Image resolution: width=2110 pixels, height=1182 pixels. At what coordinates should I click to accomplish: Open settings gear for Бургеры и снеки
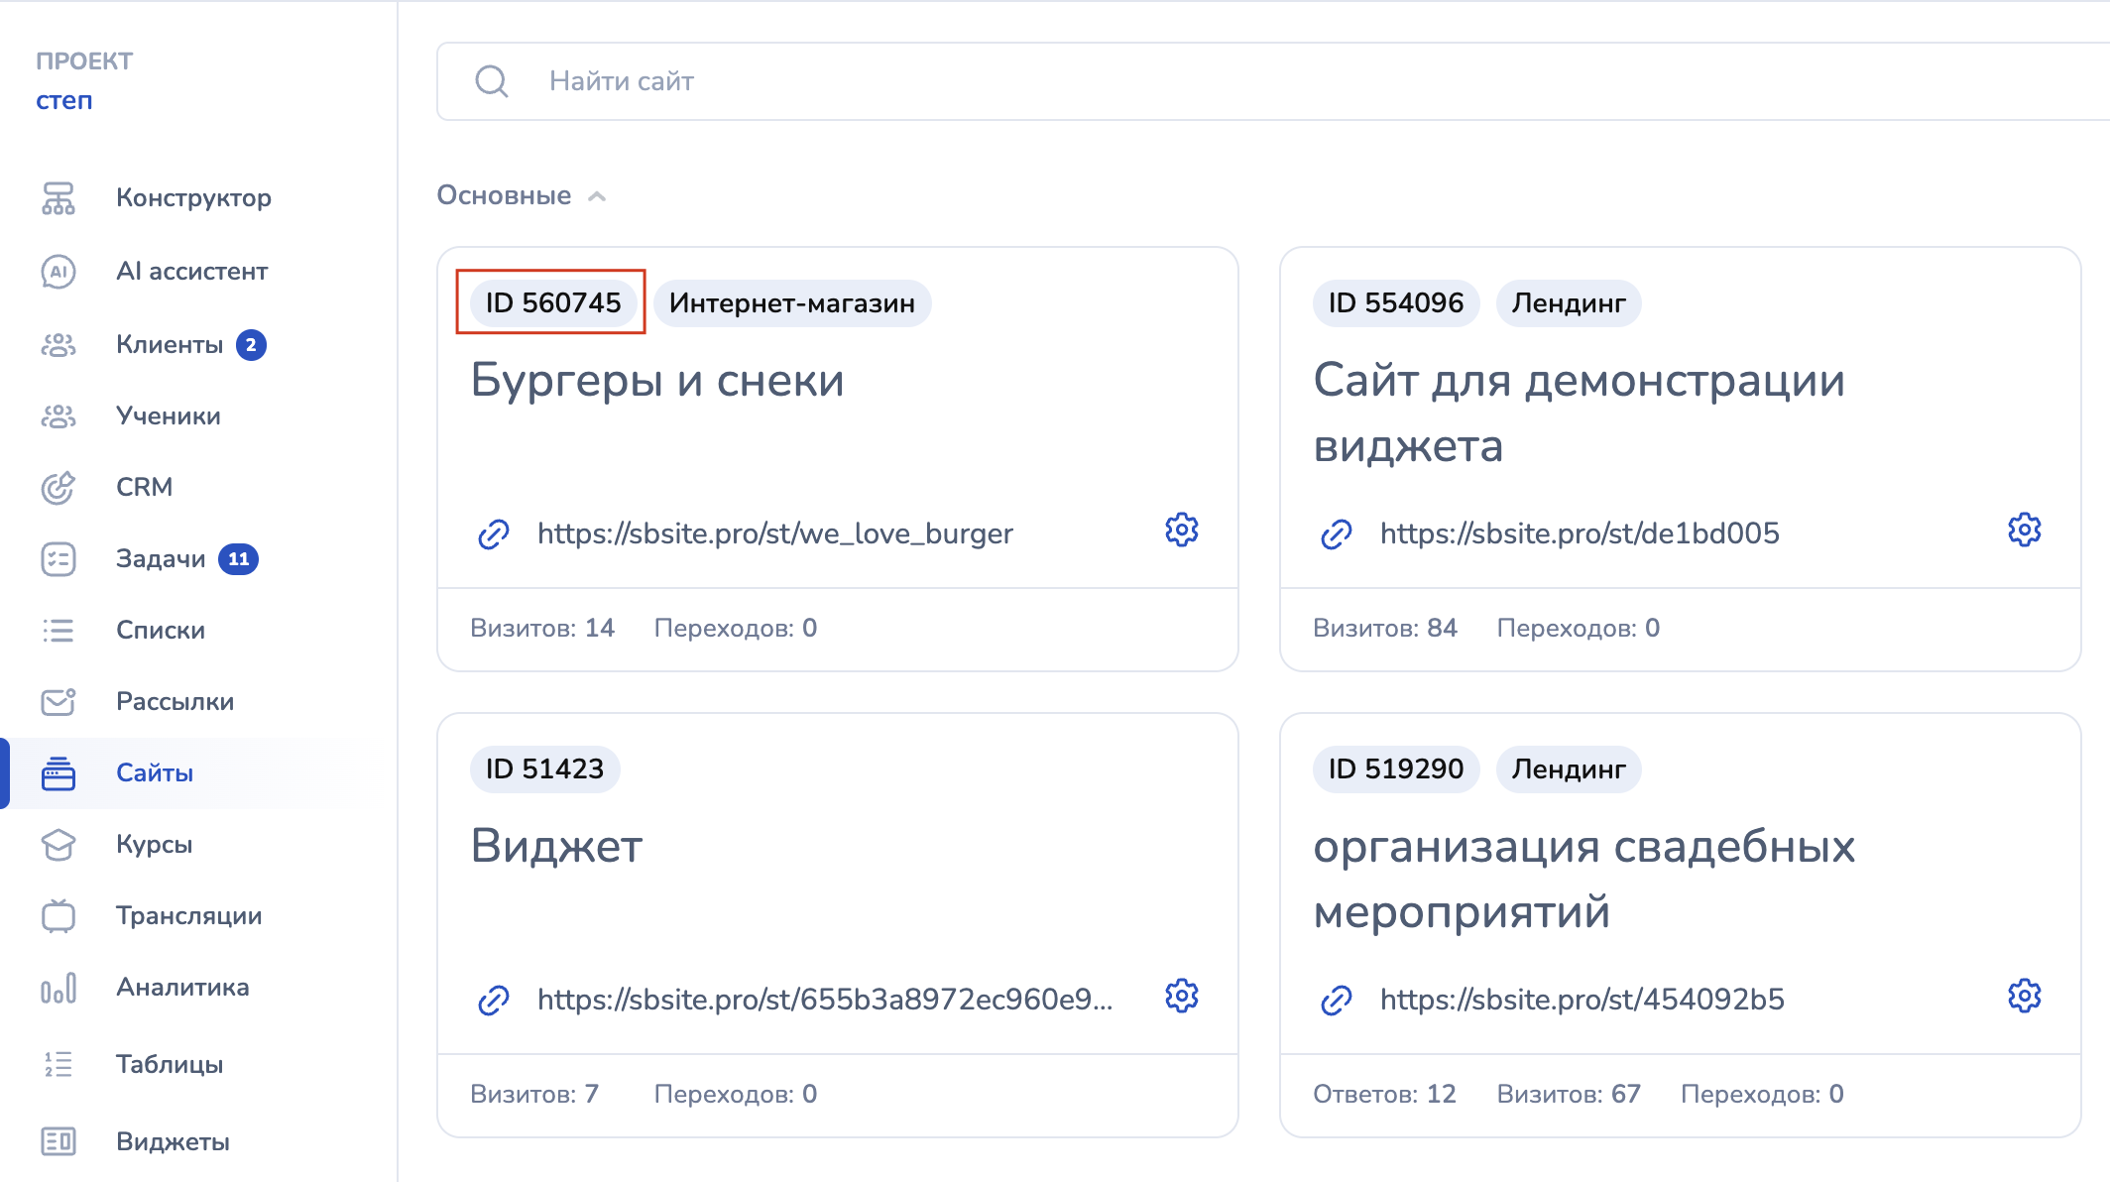1181,531
